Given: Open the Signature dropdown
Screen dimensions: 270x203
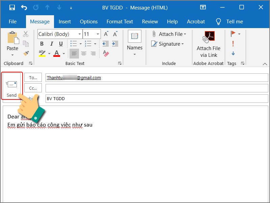Looking at the screenshot, I should 167,44.
